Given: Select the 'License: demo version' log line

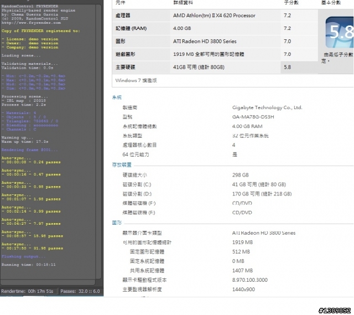Looking at the screenshot, I should 30,39.
